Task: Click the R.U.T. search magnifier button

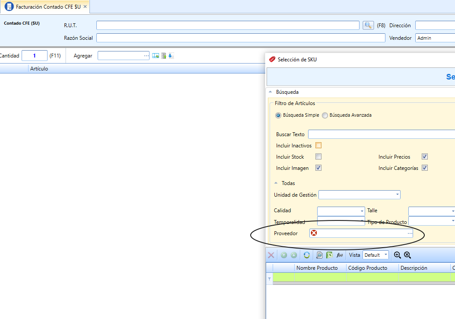Action: [x=368, y=25]
